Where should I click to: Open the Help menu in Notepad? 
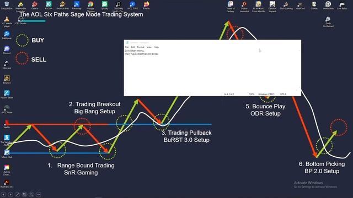coord(156,47)
